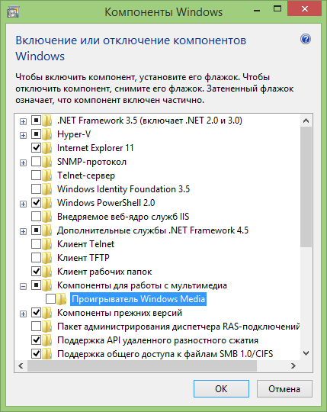Select Проигрыватель Windows Media item

pos(138,299)
